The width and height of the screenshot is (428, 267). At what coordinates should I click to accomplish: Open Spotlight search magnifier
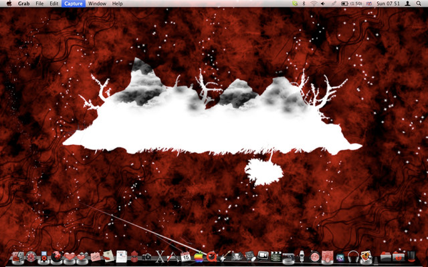(419, 3)
